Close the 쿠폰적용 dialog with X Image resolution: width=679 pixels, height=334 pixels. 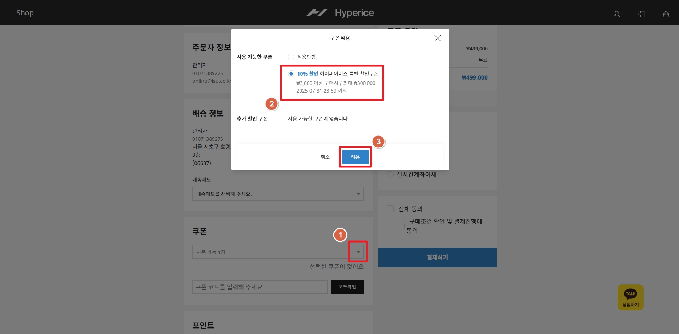(x=438, y=38)
